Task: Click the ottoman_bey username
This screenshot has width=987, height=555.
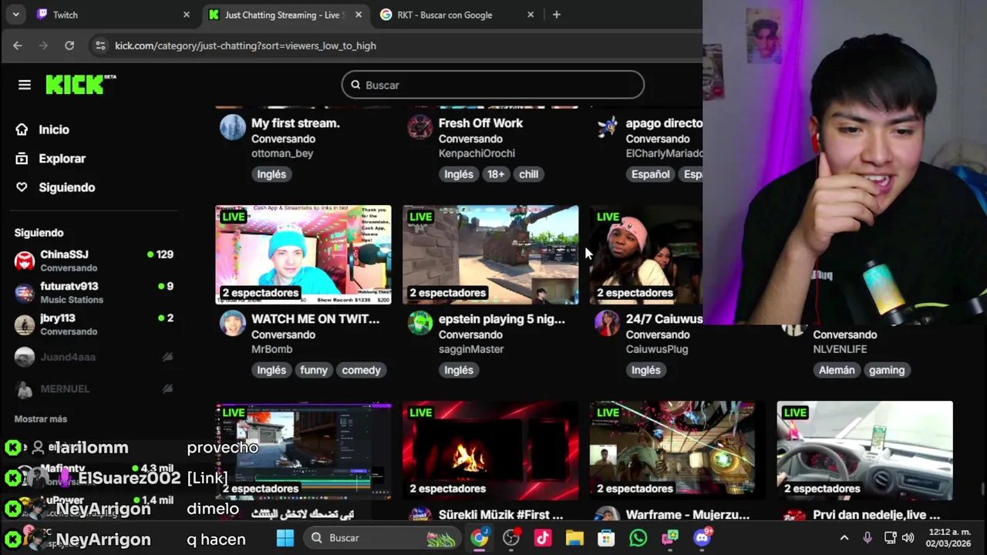Action: pyautogui.click(x=282, y=153)
